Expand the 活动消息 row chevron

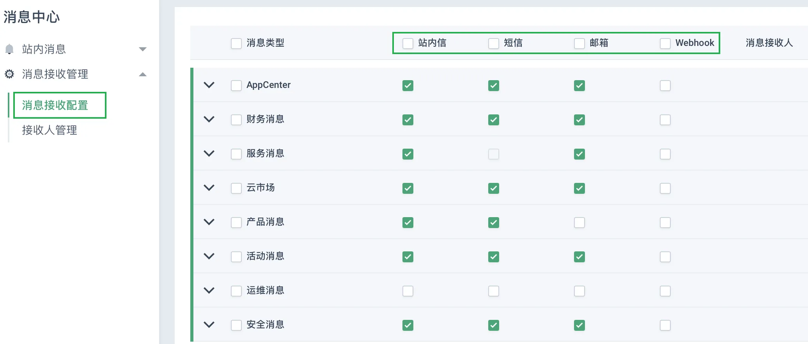(x=209, y=256)
